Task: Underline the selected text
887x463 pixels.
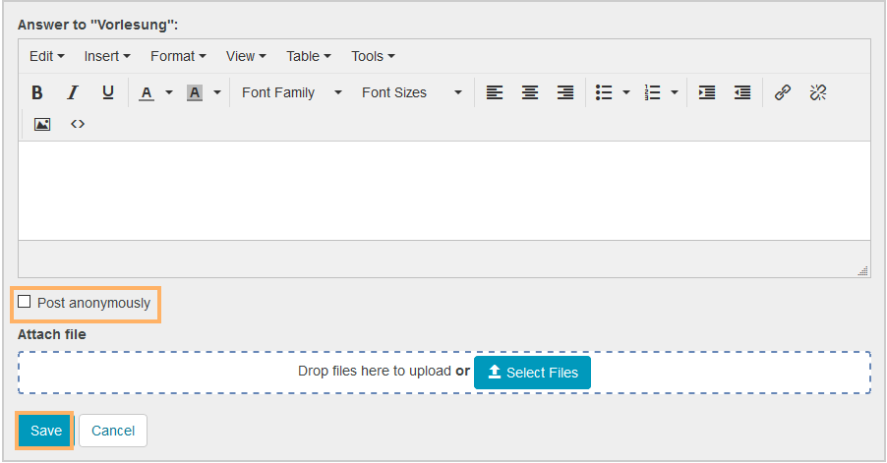Action: click(108, 92)
